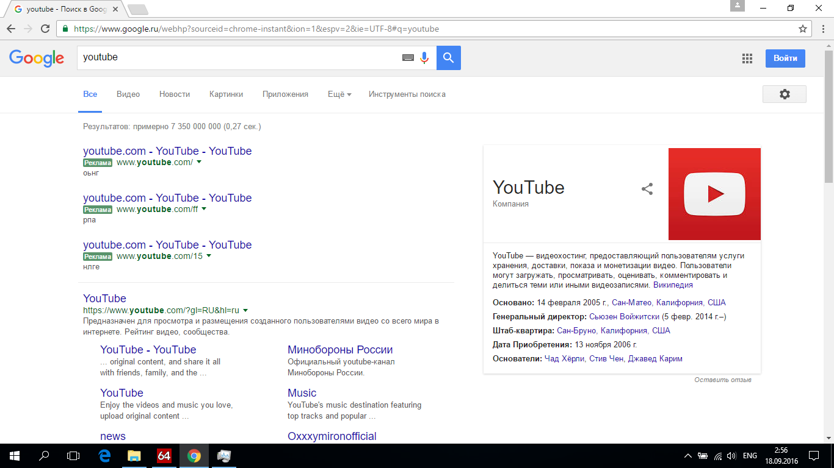Open Чад Хёрли founder link
The width and height of the screenshot is (834, 468).
(564, 359)
